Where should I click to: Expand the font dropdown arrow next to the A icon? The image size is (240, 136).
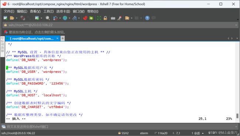(79, 18)
